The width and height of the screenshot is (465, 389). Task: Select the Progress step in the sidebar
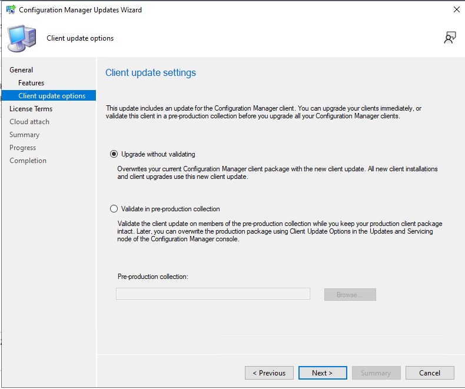[x=22, y=148]
